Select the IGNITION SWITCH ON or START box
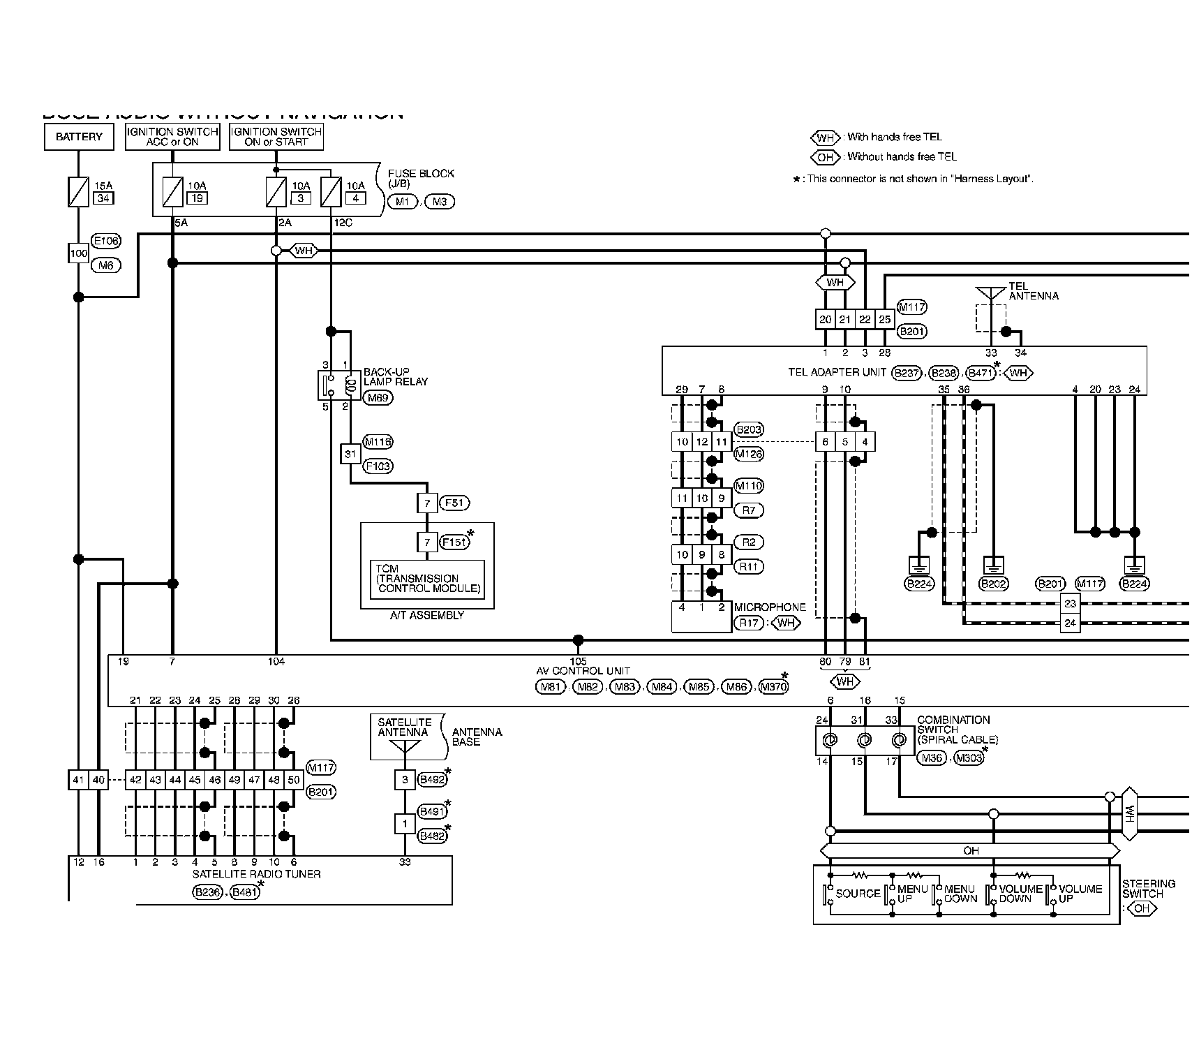Screen dimensions: 1192x1050 [x=276, y=137]
